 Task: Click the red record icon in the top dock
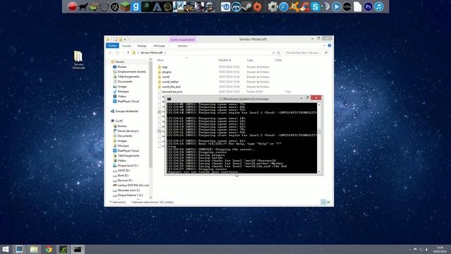coord(72,6)
